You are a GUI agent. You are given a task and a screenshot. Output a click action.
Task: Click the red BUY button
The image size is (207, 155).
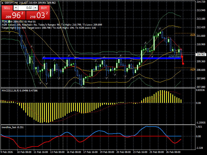tap(44, 8)
